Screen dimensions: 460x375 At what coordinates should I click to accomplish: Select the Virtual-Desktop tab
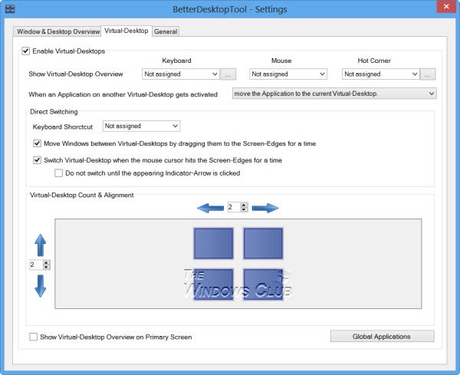pyautogui.click(x=127, y=31)
